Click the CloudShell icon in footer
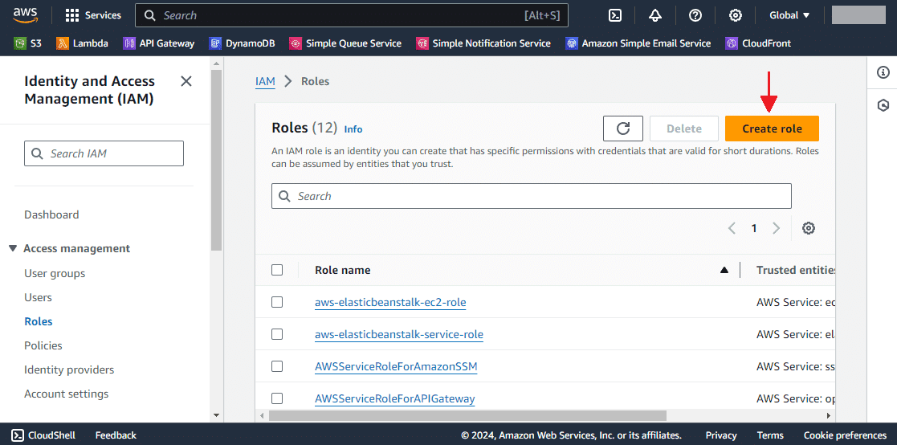 click(x=18, y=435)
